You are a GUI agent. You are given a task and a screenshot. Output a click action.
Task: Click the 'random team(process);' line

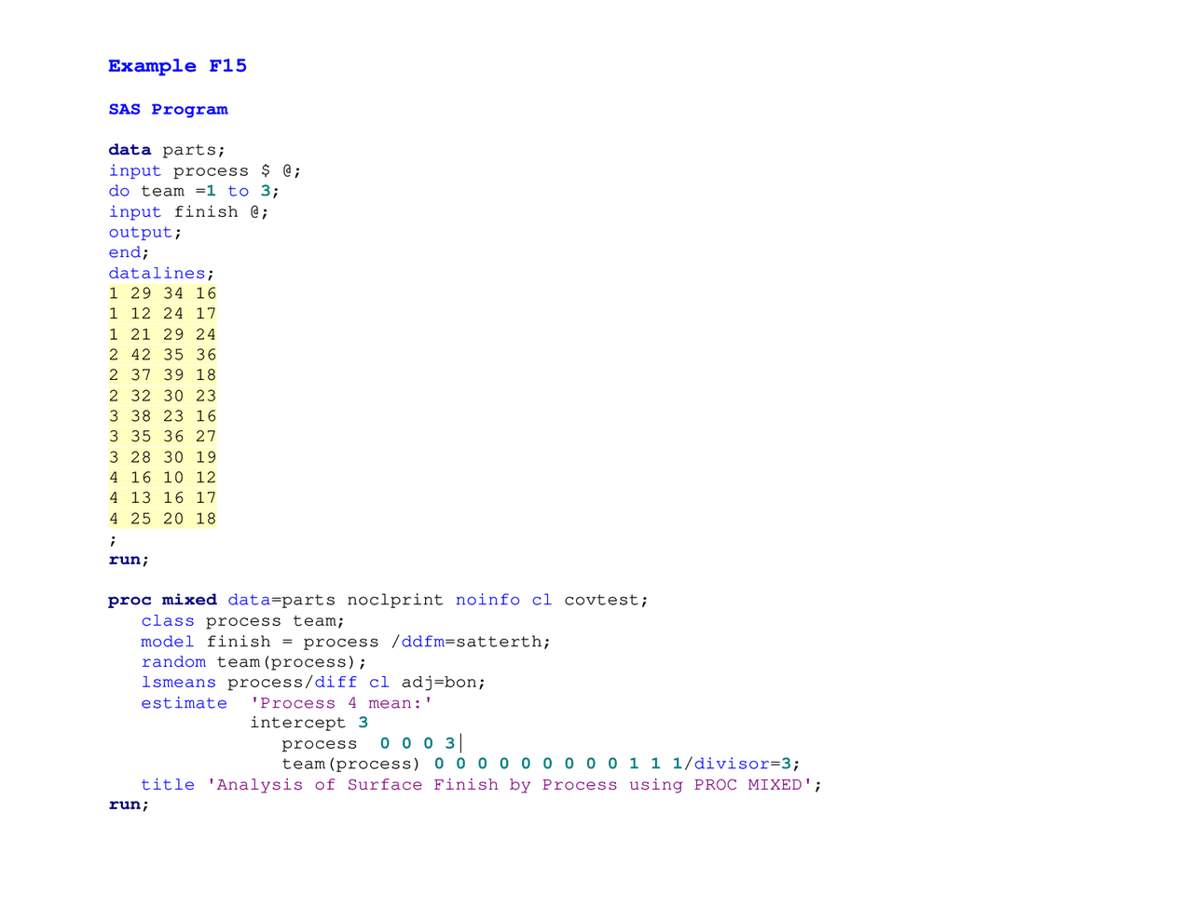(254, 662)
